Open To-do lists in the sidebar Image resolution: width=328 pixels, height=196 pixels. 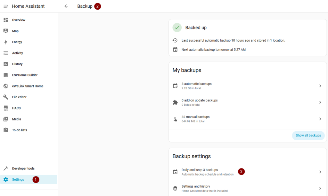(x=20, y=130)
